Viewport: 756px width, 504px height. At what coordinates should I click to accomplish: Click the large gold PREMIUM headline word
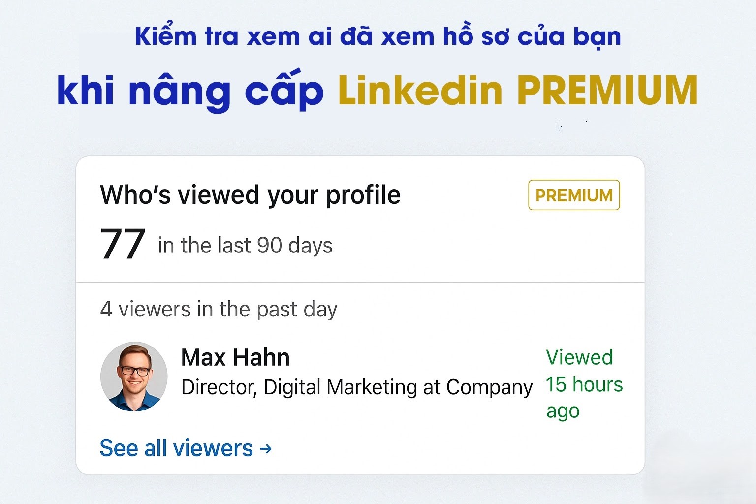point(607,91)
